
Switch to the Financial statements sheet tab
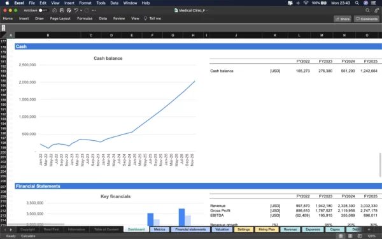coord(190,229)
